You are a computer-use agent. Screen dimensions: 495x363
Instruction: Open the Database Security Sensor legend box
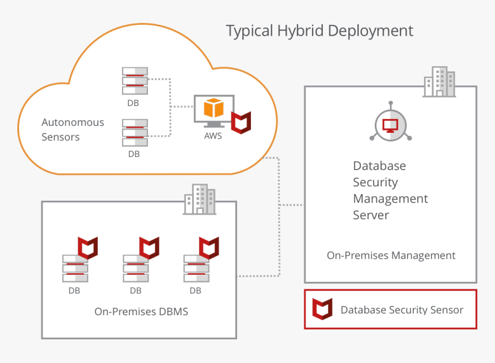[x=390, y=309]
